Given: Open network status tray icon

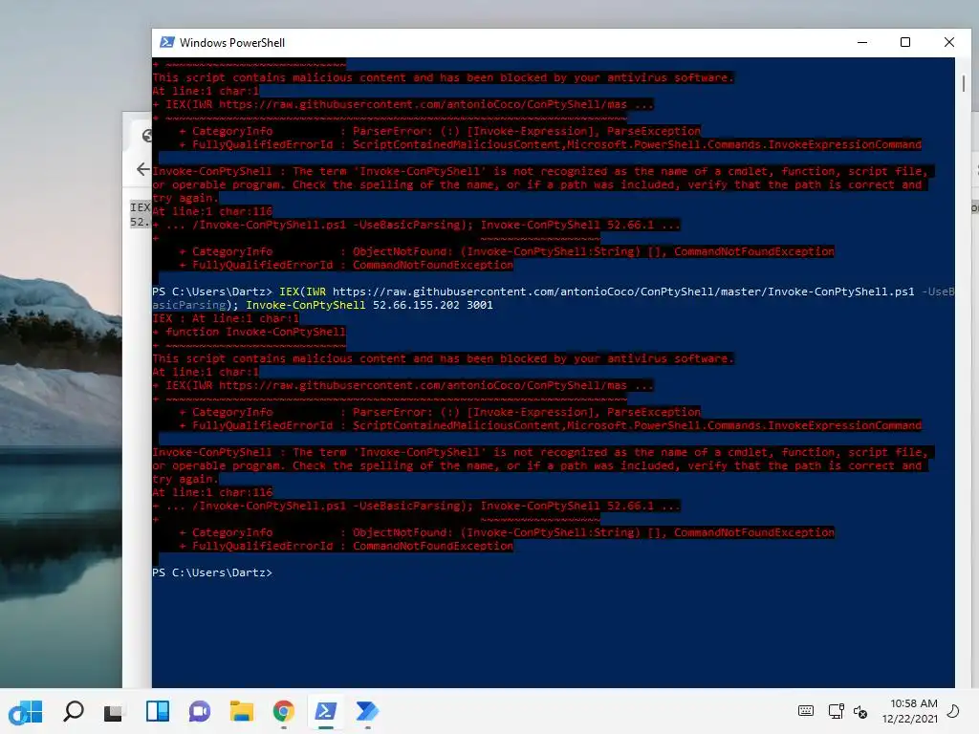Looking at the screenshot, I should pyautogui.click(x=836, y=711).
